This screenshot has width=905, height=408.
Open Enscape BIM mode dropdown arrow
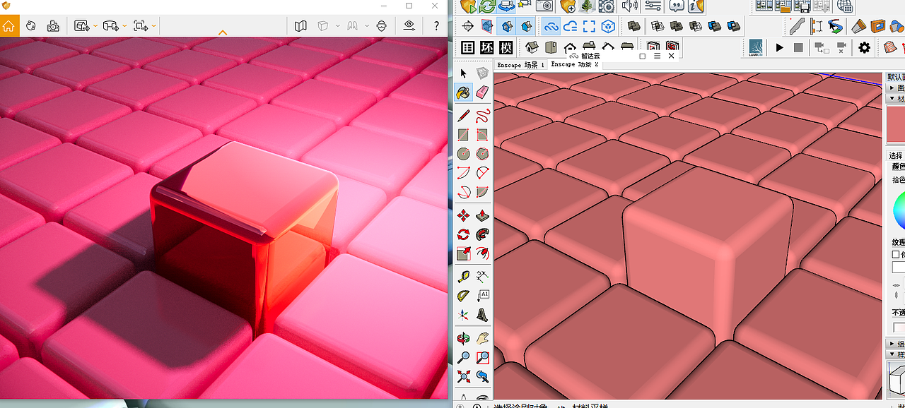click(x=338, y=26)
